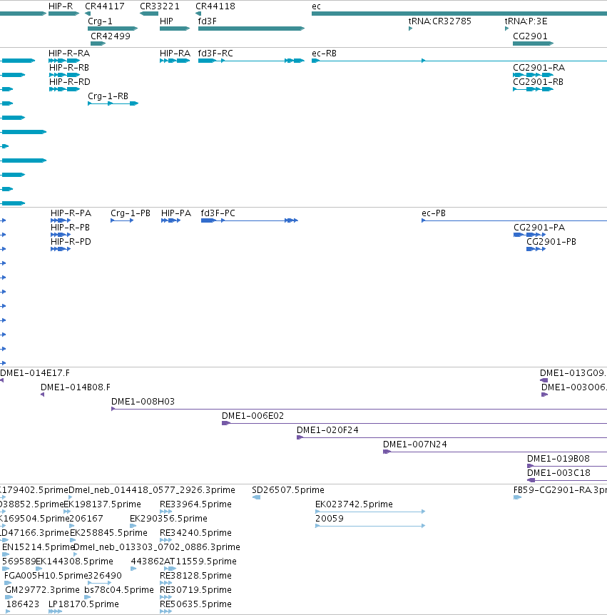Select the DME1-006E02 clone label
This screenshot has width=607, height=615.
[253, 415]
